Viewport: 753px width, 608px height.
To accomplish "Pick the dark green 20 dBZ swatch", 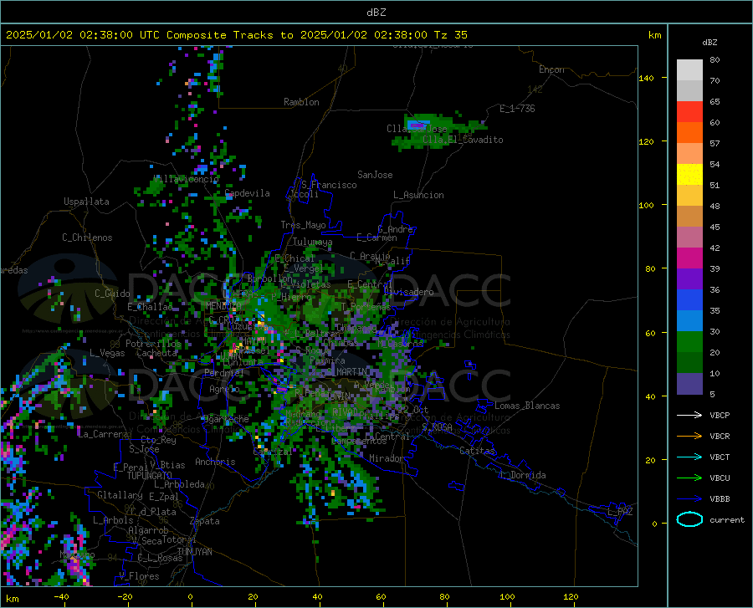I will [689, 363].
